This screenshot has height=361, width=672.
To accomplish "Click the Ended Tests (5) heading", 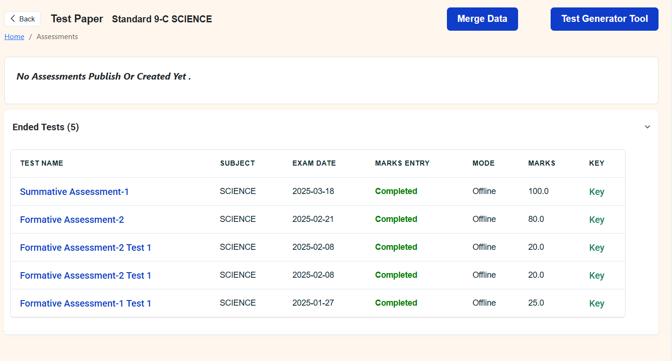I will coord(46,127).
